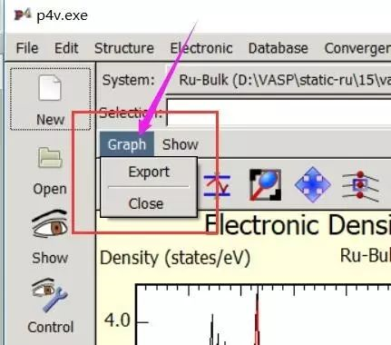Open the File menu
391x345 pixels.
coord(27,48)
